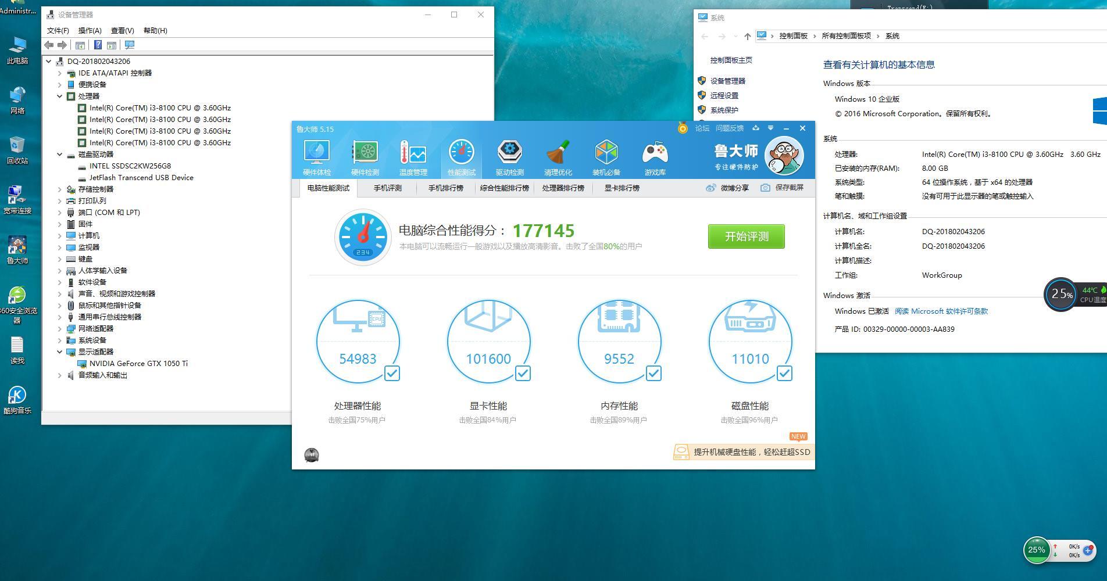Open the 远程设置 link
The width and height of the screenshot is (1107, 581).
tap(724, 95)
